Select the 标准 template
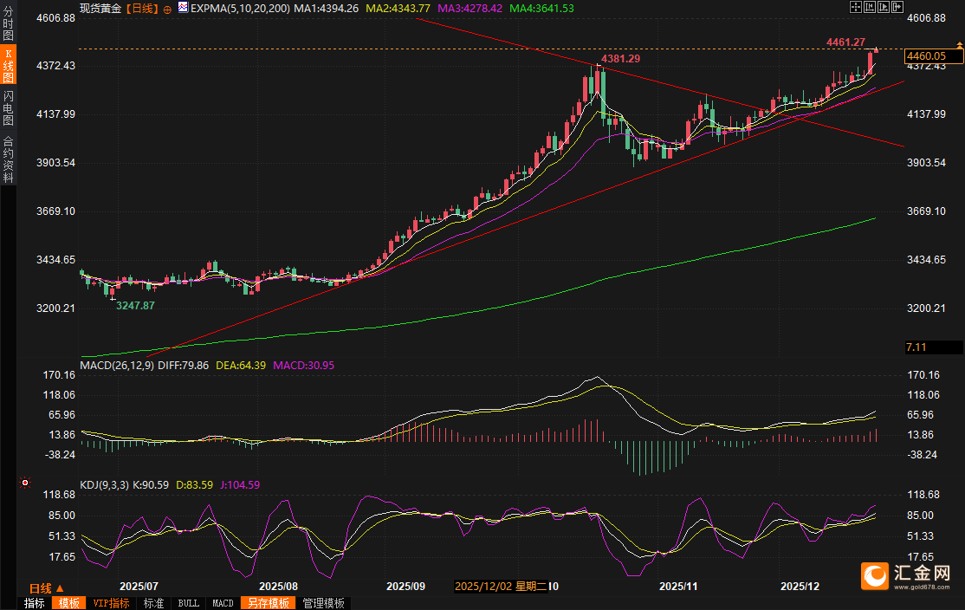Screen dimensions: 965x610 click(x=153, y=603)
